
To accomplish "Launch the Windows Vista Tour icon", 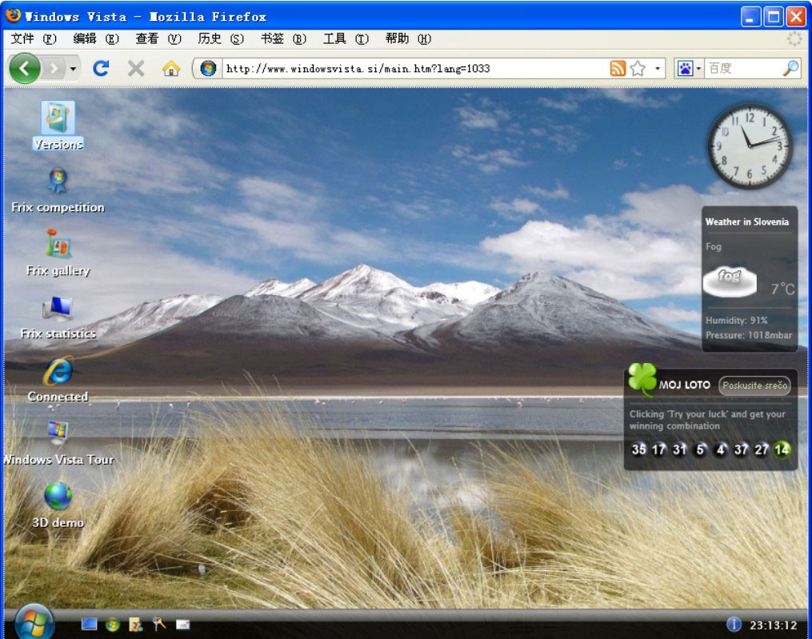I will pyautogui.click(x=58, y=443).
